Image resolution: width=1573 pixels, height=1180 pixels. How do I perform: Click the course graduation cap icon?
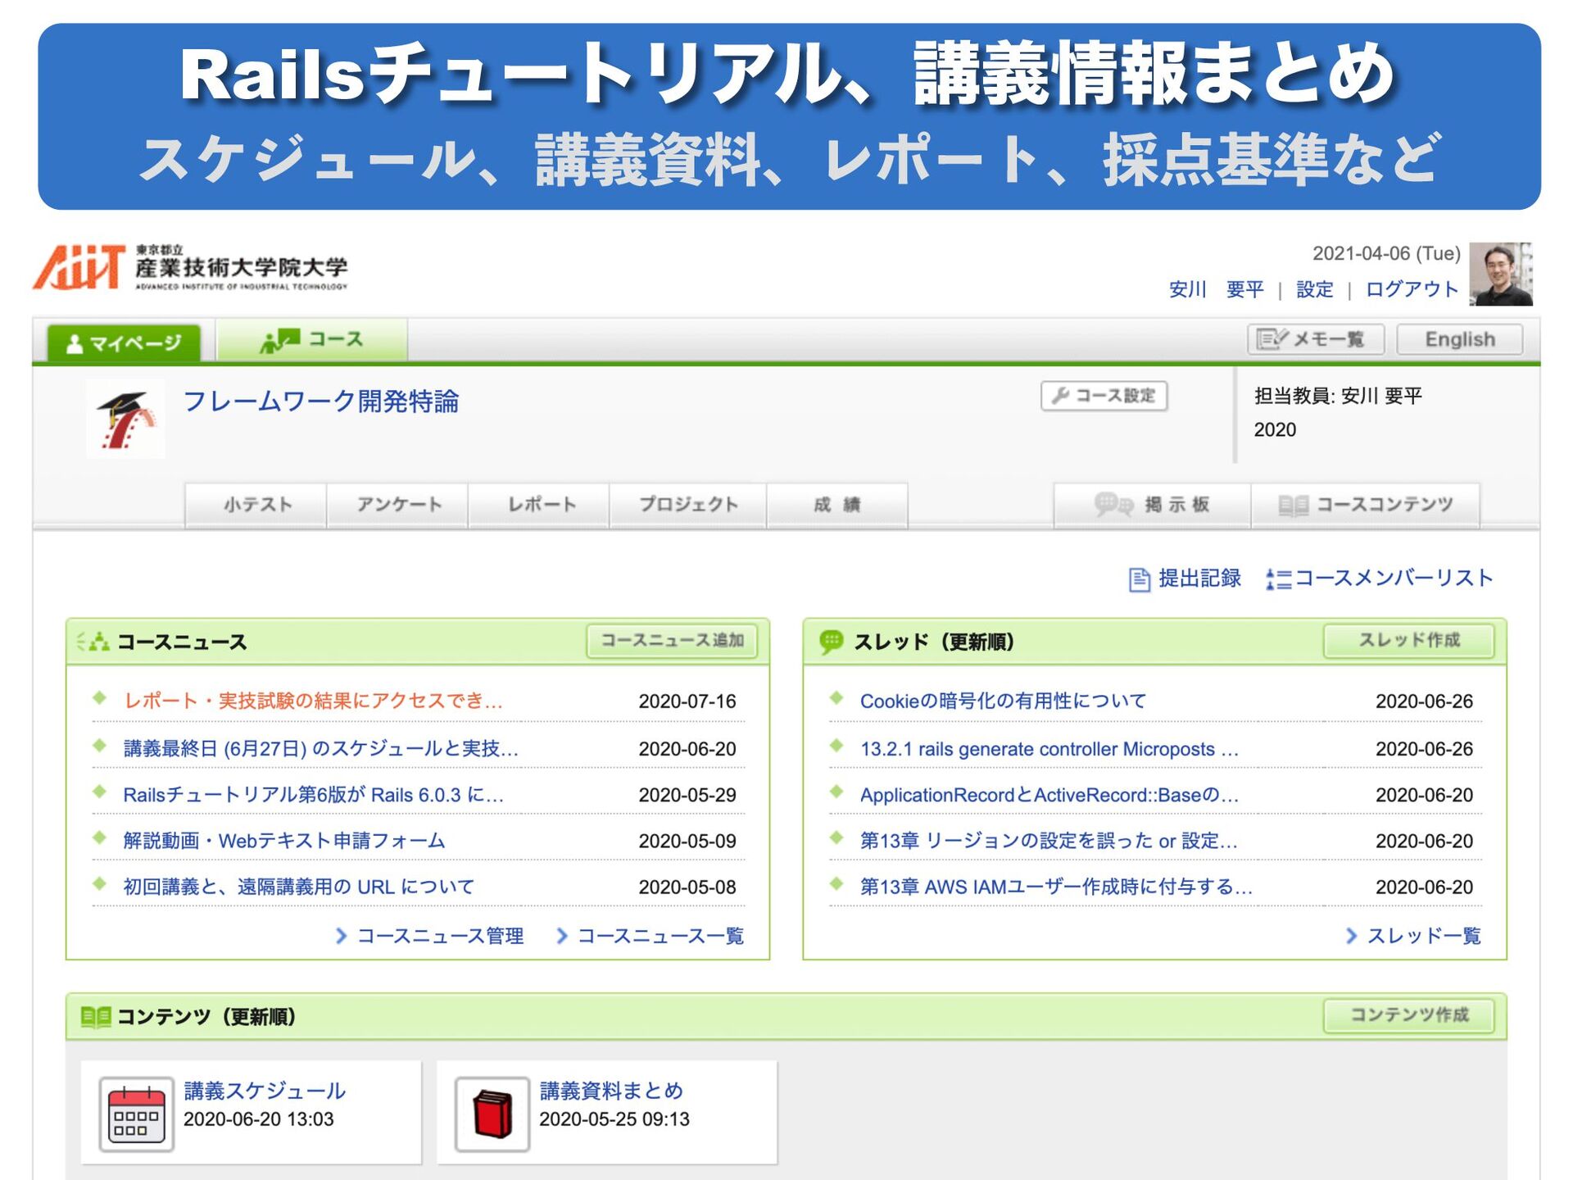[125, 419]
